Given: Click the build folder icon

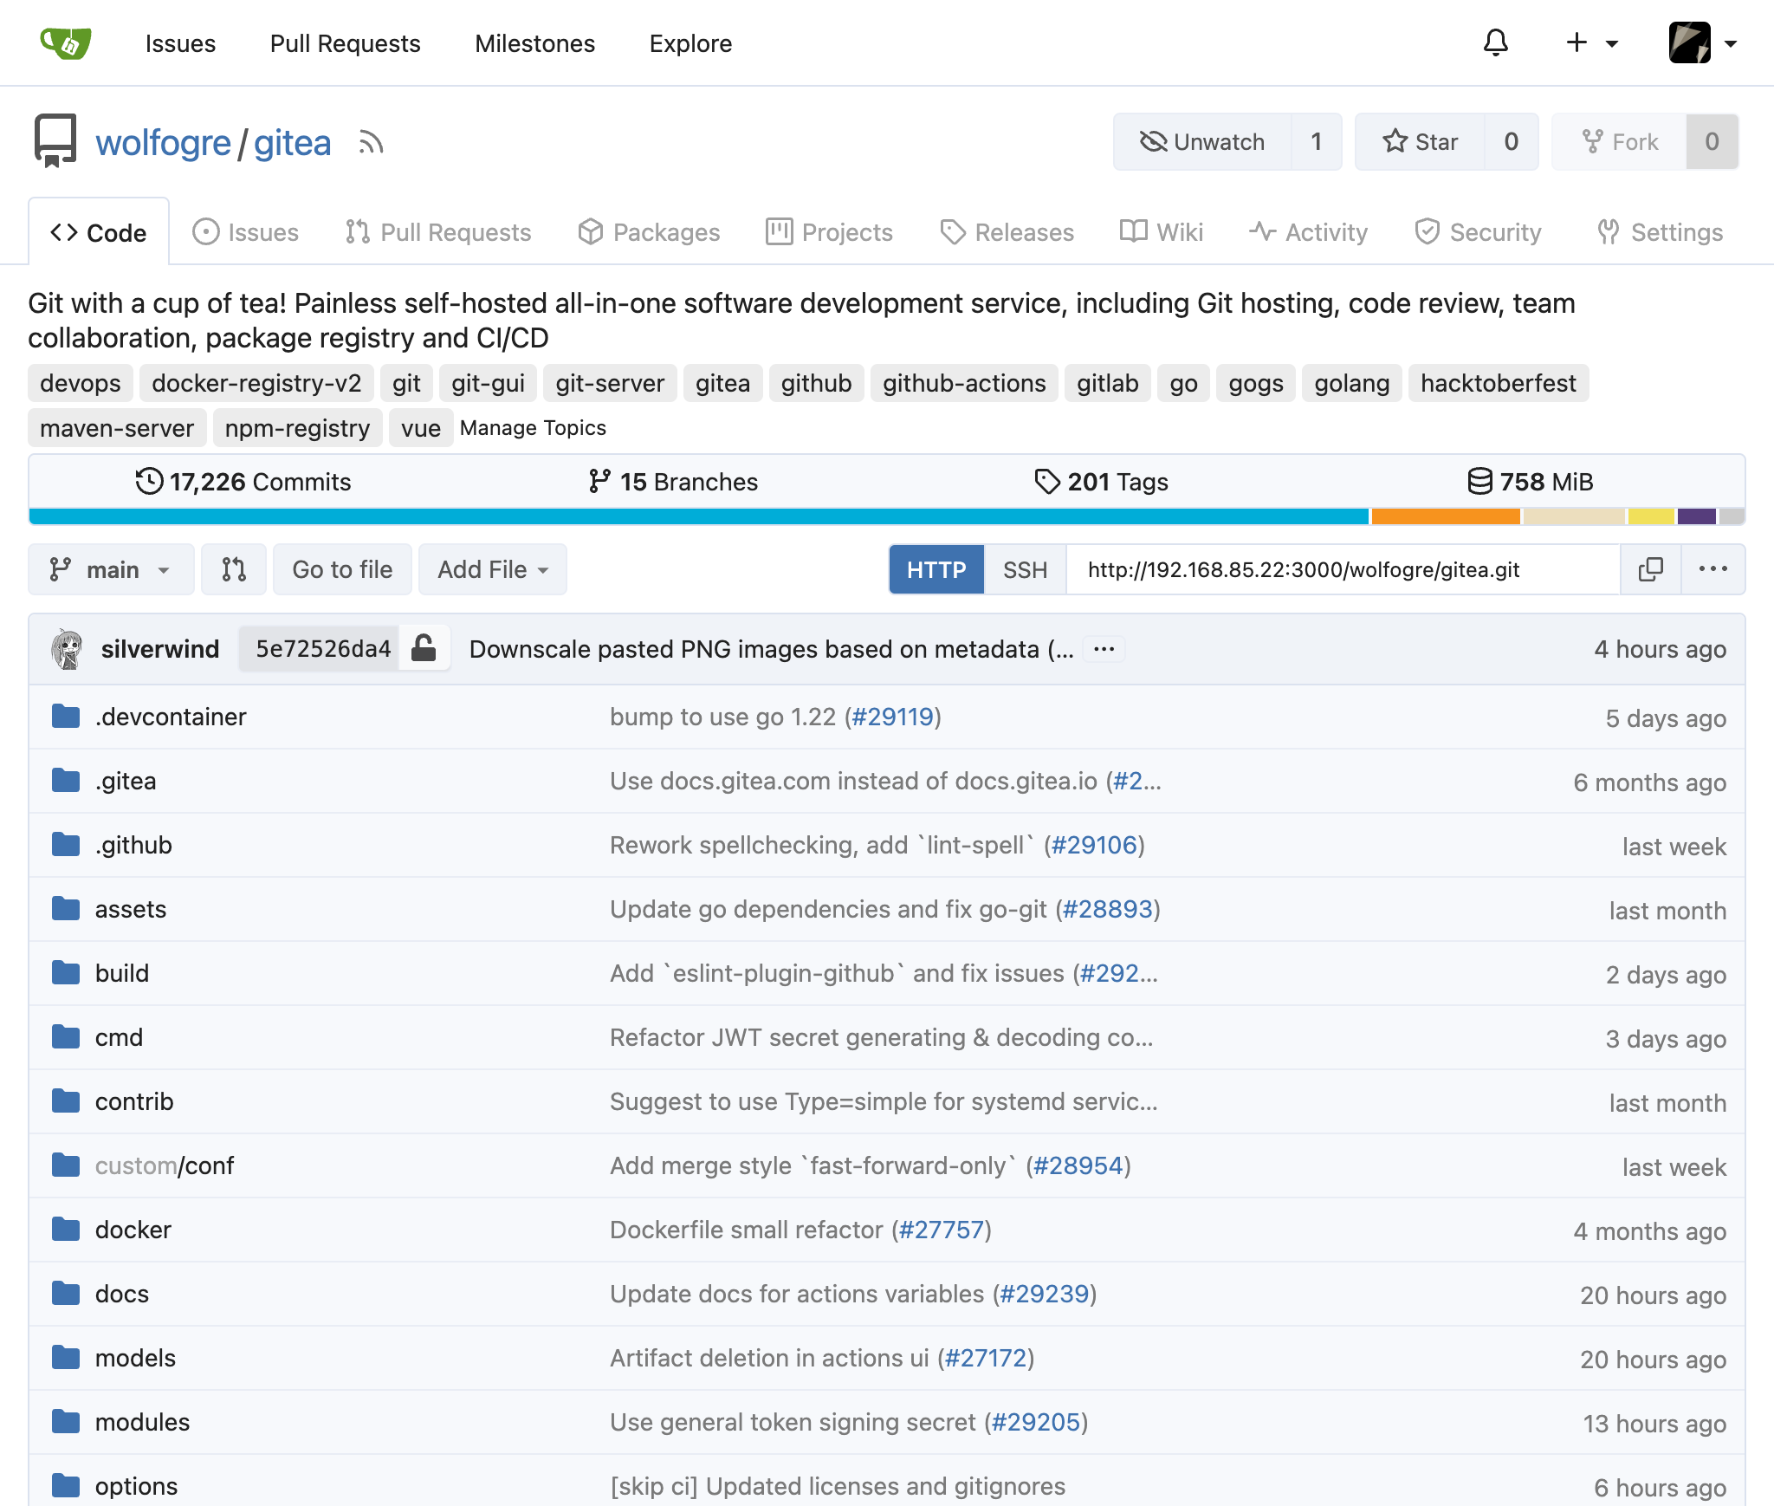Looking at the screenshot, I should point(66,973).
